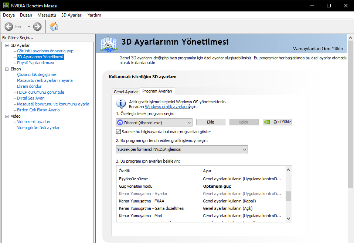
Task: Open the Discord (discord.exe) program dropdown
Action: coord(154,122)
